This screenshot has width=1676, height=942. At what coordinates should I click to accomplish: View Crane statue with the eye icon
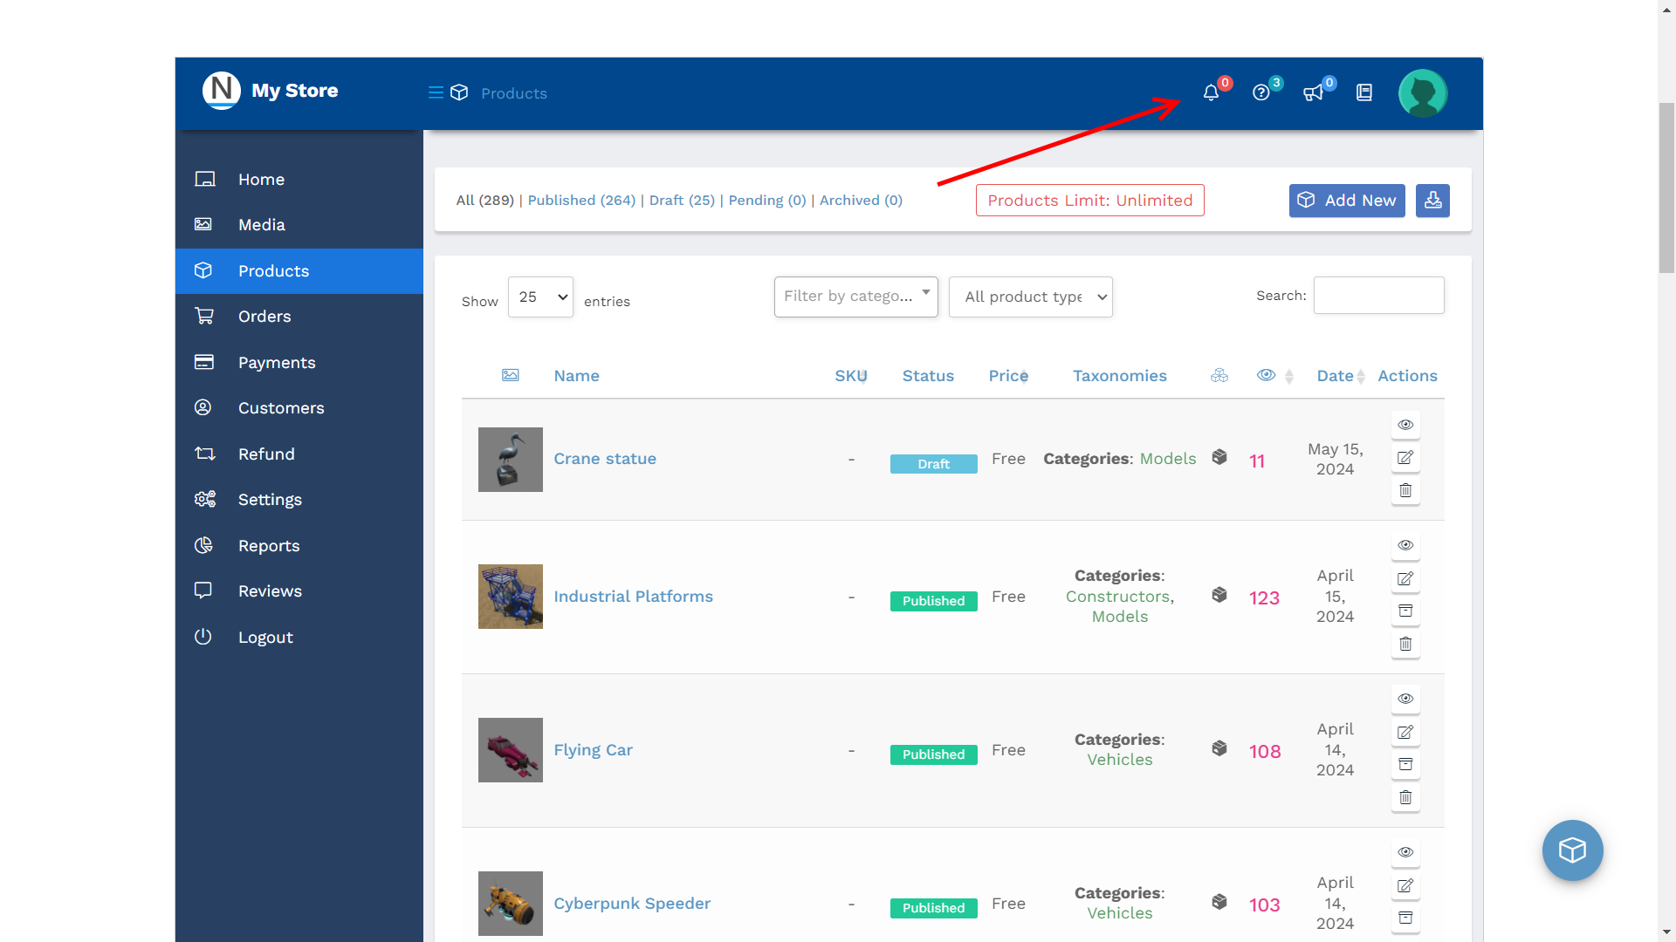click(x=1405, y=425)
